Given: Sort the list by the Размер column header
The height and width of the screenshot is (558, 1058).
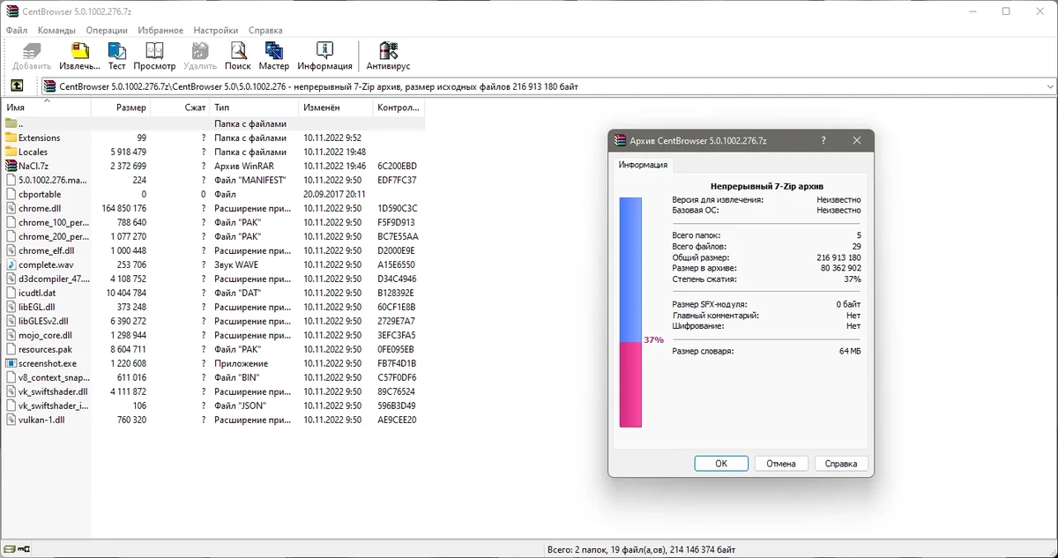Looking at the screenshot, I should coord(121,108).
